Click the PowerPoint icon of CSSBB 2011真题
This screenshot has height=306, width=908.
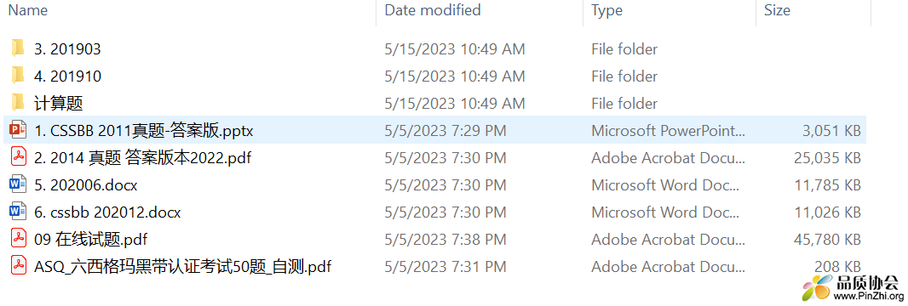point(18,131)
